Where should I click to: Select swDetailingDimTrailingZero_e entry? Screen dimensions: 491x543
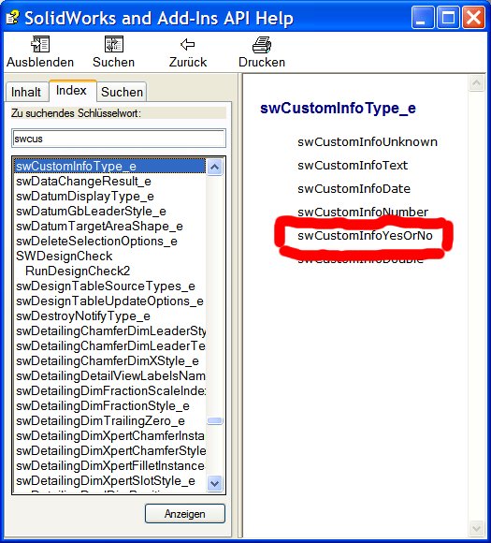point(100,420)
